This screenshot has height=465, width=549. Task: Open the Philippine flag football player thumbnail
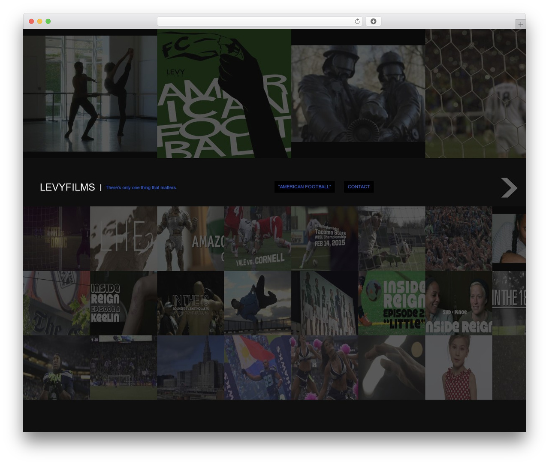[x=258, y=368]
